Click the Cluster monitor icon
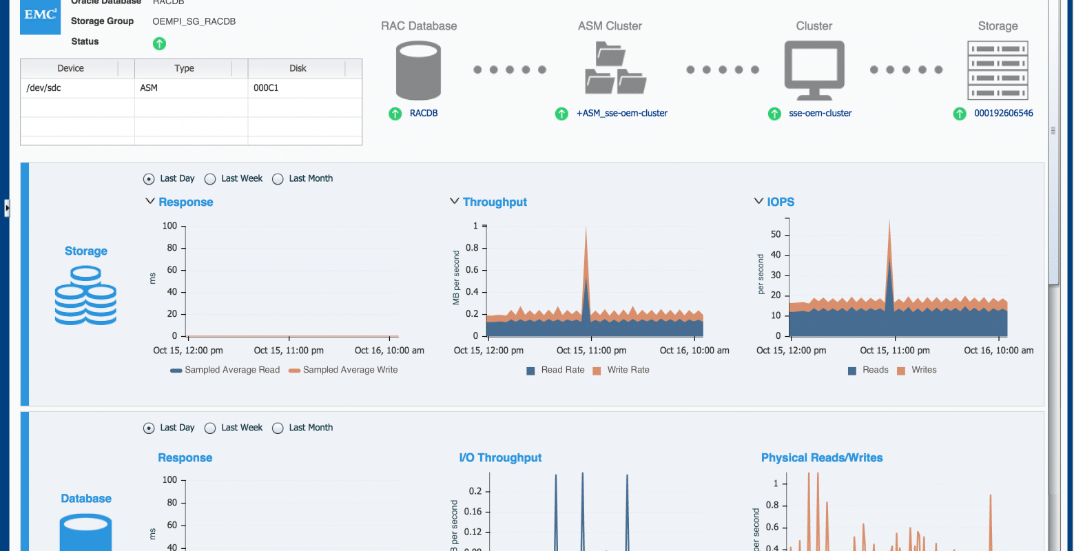The image size is (1074, 551). point(814,70)
